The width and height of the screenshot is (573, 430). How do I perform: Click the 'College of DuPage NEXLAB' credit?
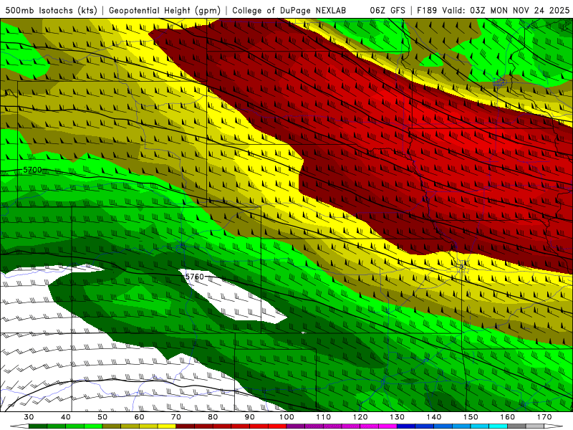click(289, 10)
